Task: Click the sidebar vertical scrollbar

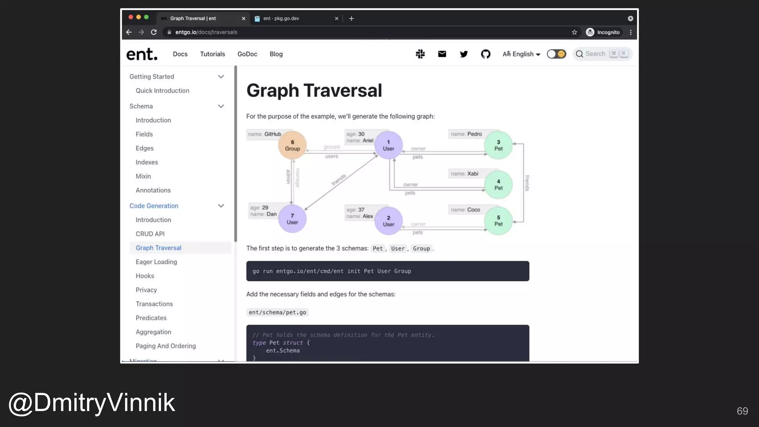Action: coord(236,154)
